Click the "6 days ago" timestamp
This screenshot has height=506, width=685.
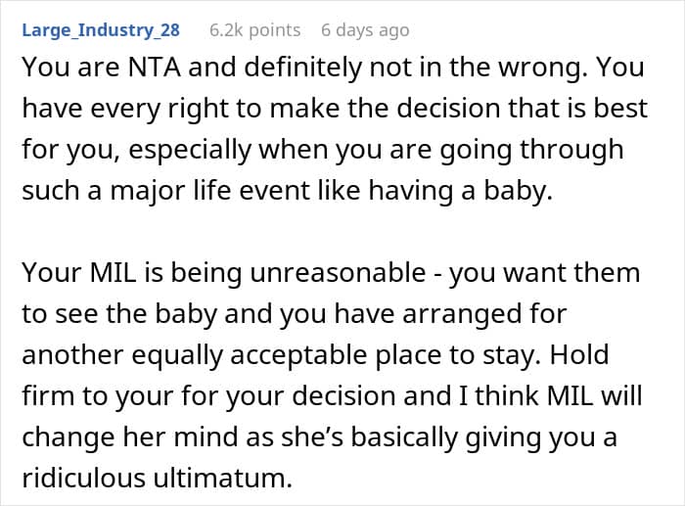pyautogui.click(x=365, y=30)
